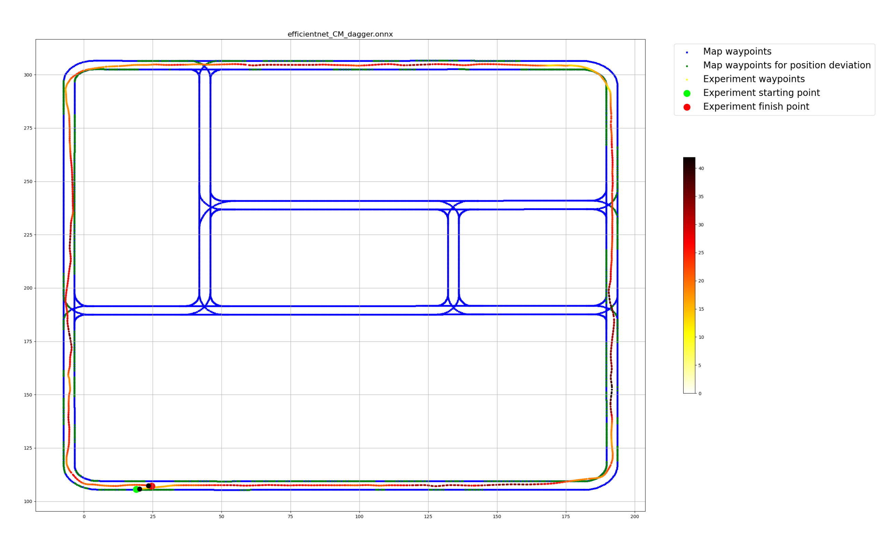Click the y-axis tick label 100
885x559 pixels.
[28, 501]
